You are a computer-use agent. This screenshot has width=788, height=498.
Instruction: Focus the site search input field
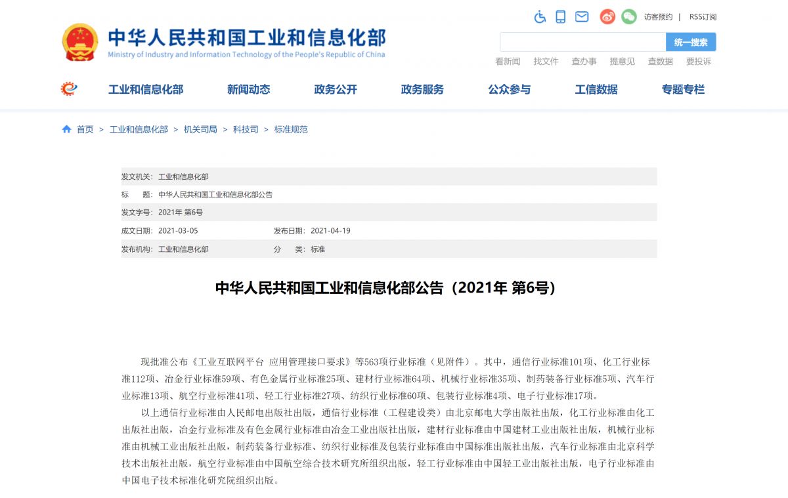[x=583, y=42]
